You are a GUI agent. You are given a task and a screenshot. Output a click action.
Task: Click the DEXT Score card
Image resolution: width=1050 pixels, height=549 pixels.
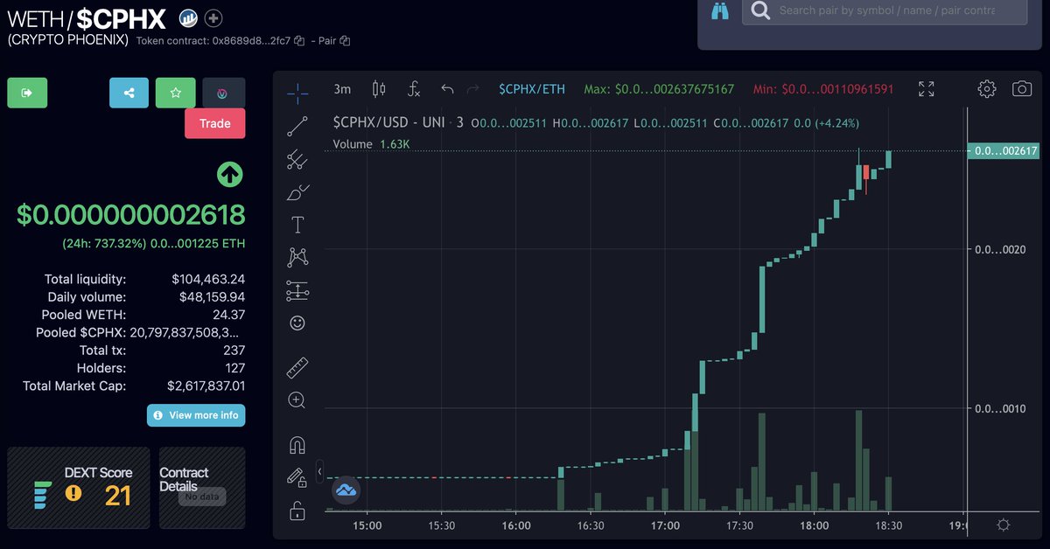click(79, 488)
